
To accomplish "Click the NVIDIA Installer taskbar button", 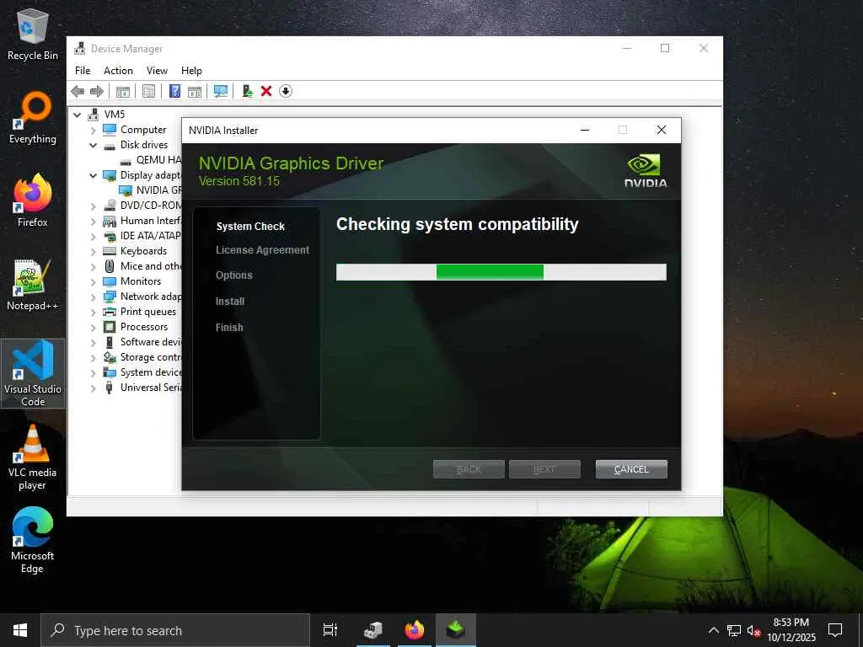I will tap(456, 630).
